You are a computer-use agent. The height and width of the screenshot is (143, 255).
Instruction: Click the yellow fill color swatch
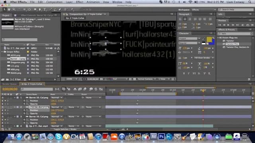[x=209, y=39]
